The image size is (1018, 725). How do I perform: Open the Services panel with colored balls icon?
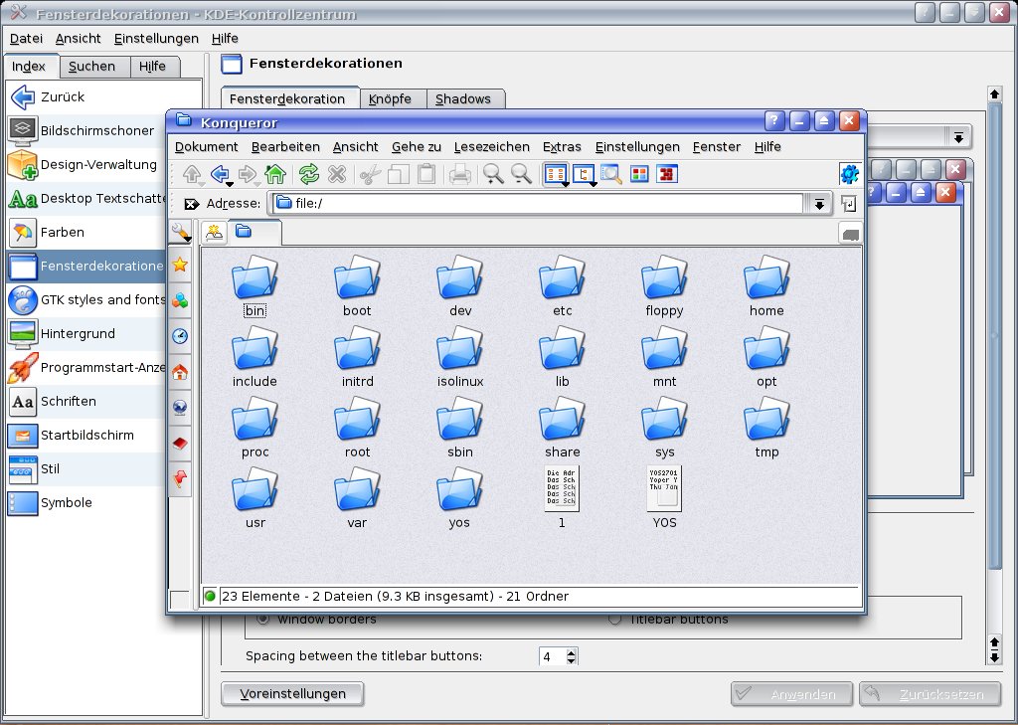180,300
